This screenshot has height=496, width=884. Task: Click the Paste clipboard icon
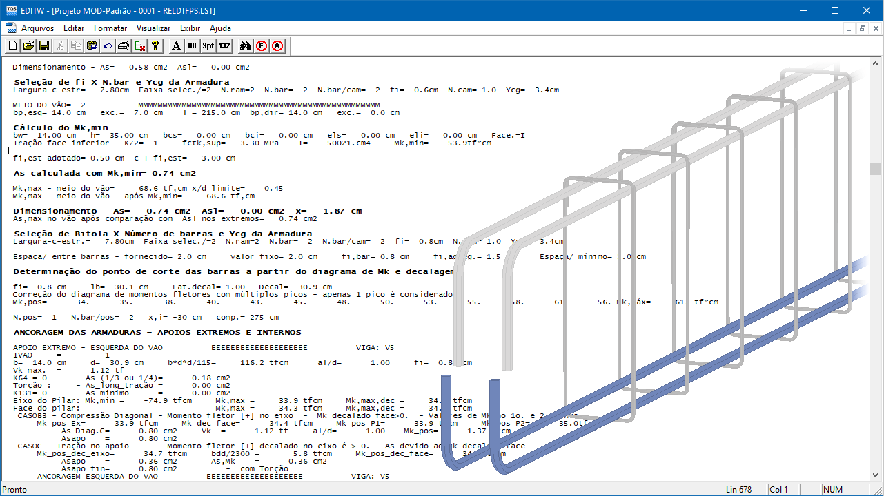point(92,46)
